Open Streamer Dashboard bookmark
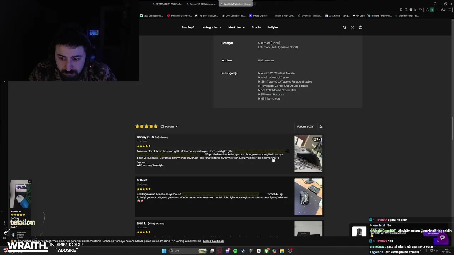454x255 pixels. pyautogui.click(x=179, y=16)
